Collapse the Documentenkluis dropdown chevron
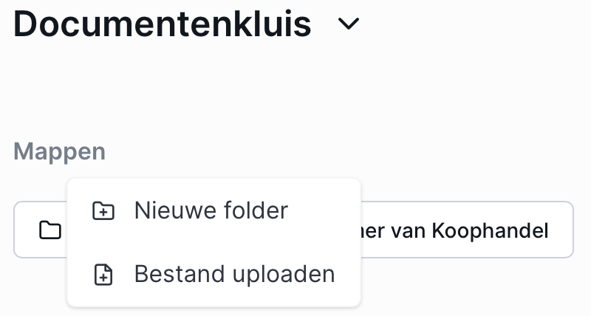 tap(349, 24)
